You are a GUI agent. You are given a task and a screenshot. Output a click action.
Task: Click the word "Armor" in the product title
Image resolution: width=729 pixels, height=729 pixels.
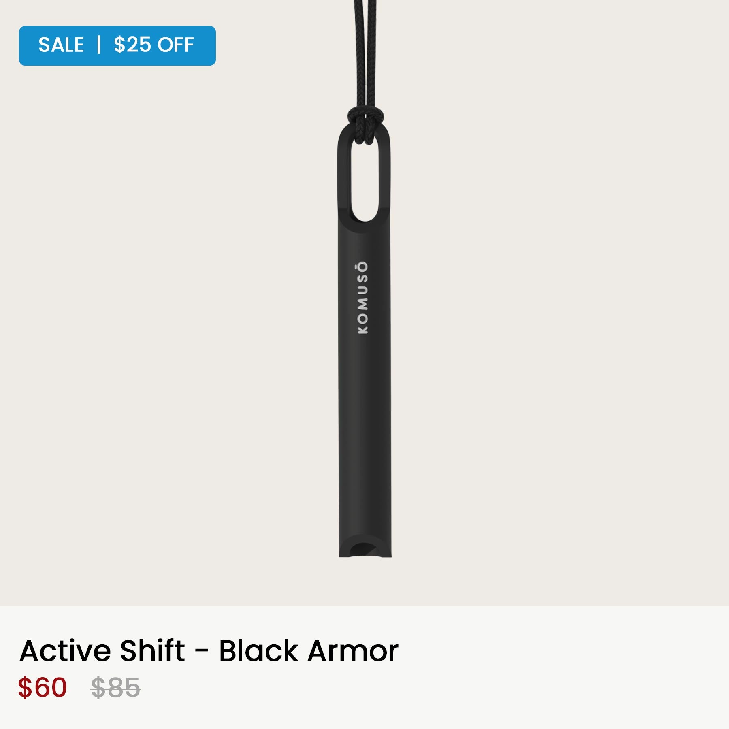pos(353,651)
